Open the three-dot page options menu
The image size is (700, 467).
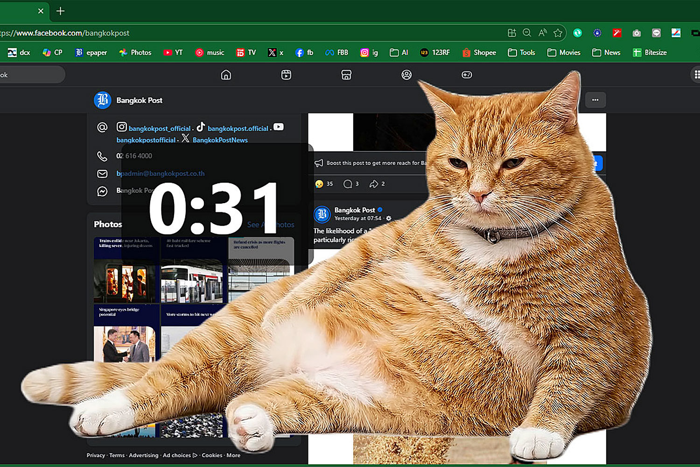point(595,100)
